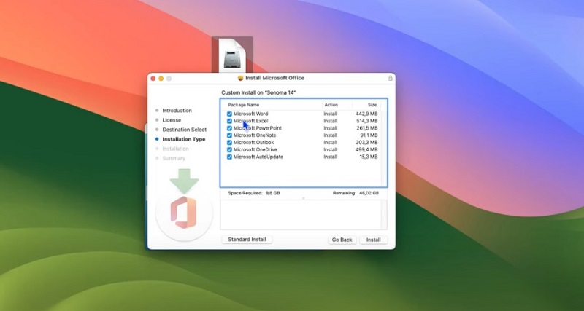The width and height of the screenshot is (584, 311).
Task: Go to the License step
Action: point(172,120)
